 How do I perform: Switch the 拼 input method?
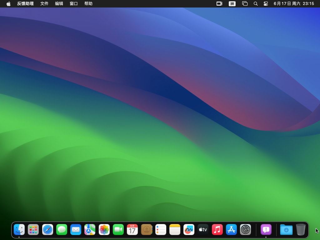(x=232, y=4)
